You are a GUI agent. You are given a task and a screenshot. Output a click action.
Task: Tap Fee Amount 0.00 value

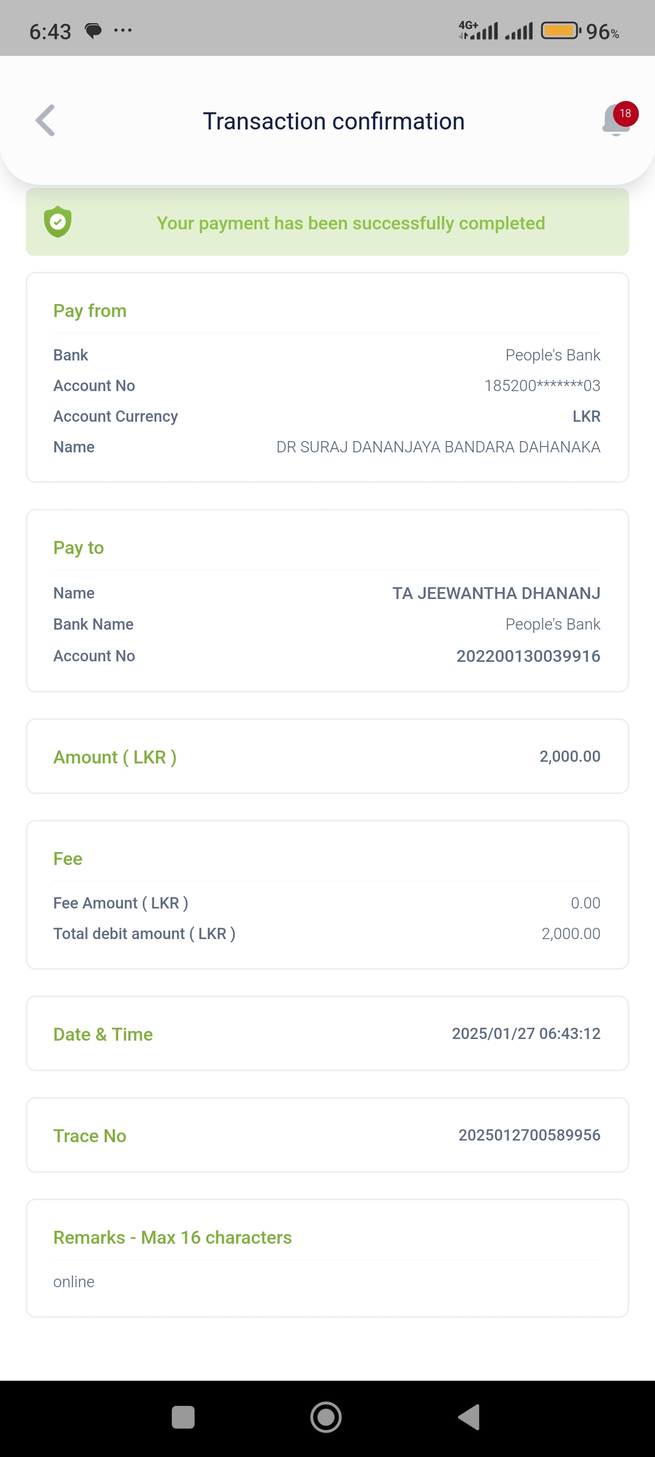(x=585, y=903)
